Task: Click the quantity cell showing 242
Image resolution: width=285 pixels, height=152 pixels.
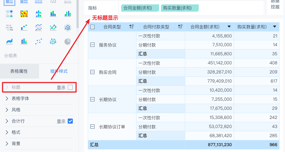Action: pyautogui.click(x=257, y=117)
